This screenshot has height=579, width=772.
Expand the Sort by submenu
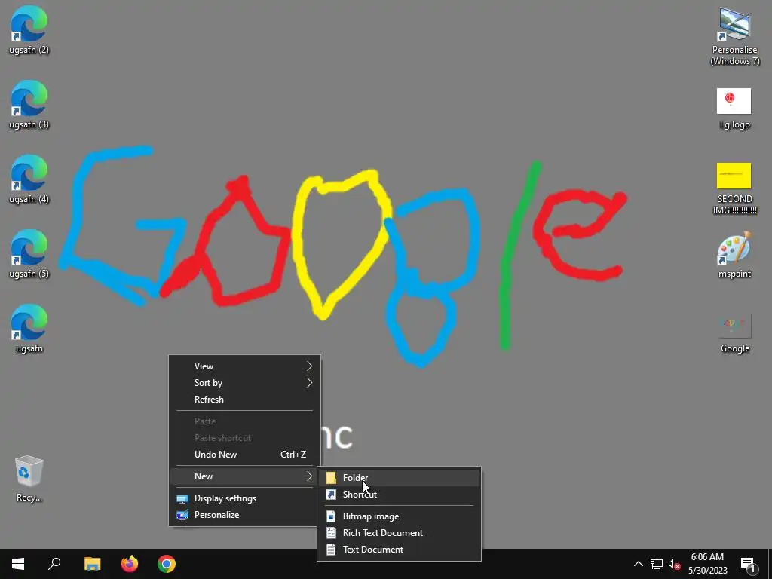[x=245, y=383]
